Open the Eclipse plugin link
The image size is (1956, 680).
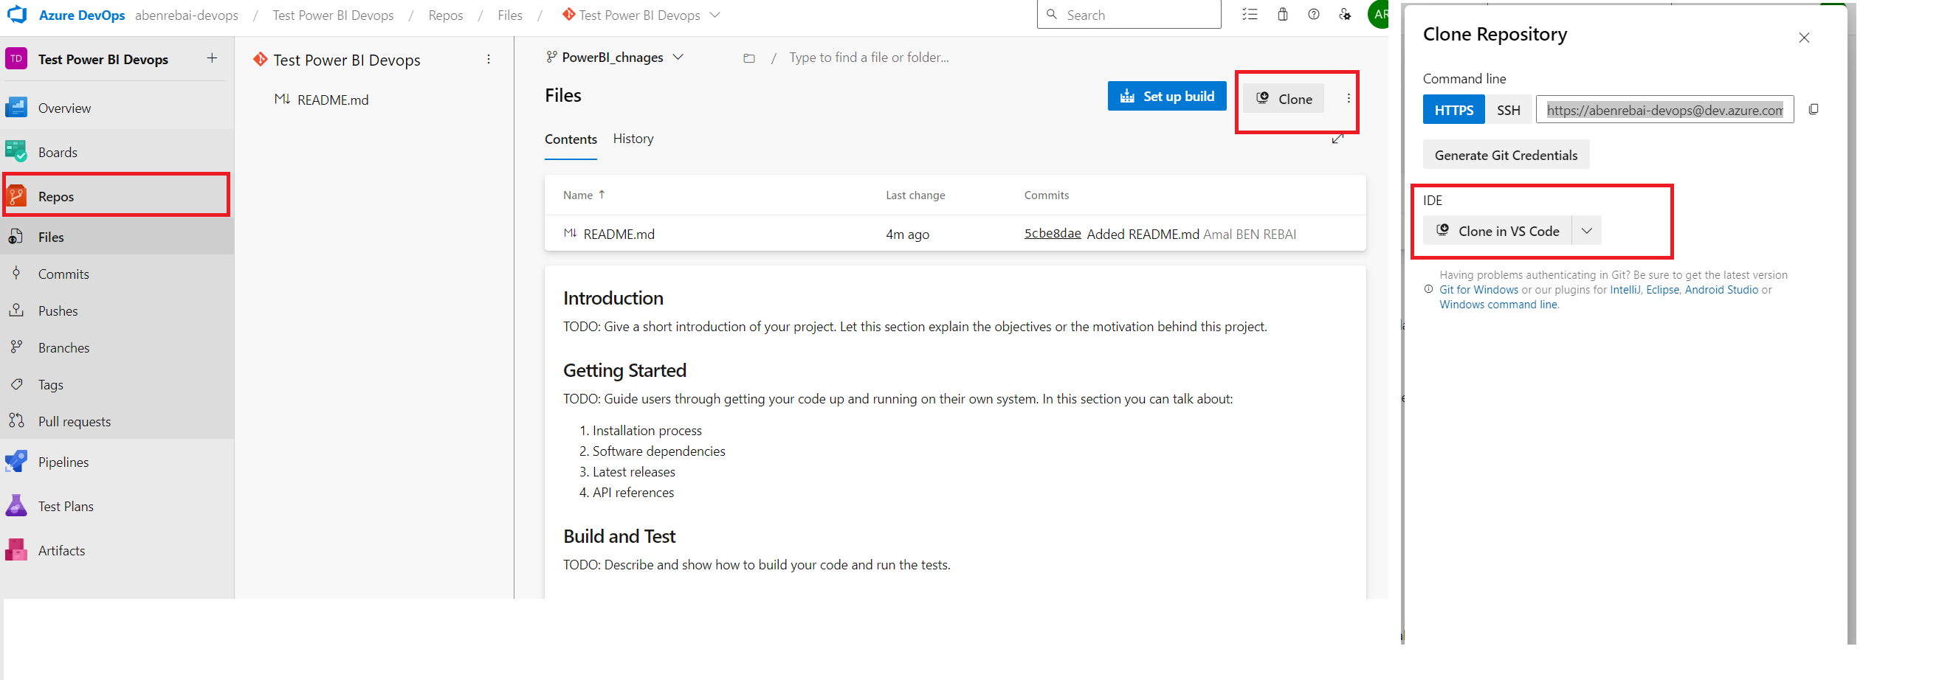tap(1662, 290)
